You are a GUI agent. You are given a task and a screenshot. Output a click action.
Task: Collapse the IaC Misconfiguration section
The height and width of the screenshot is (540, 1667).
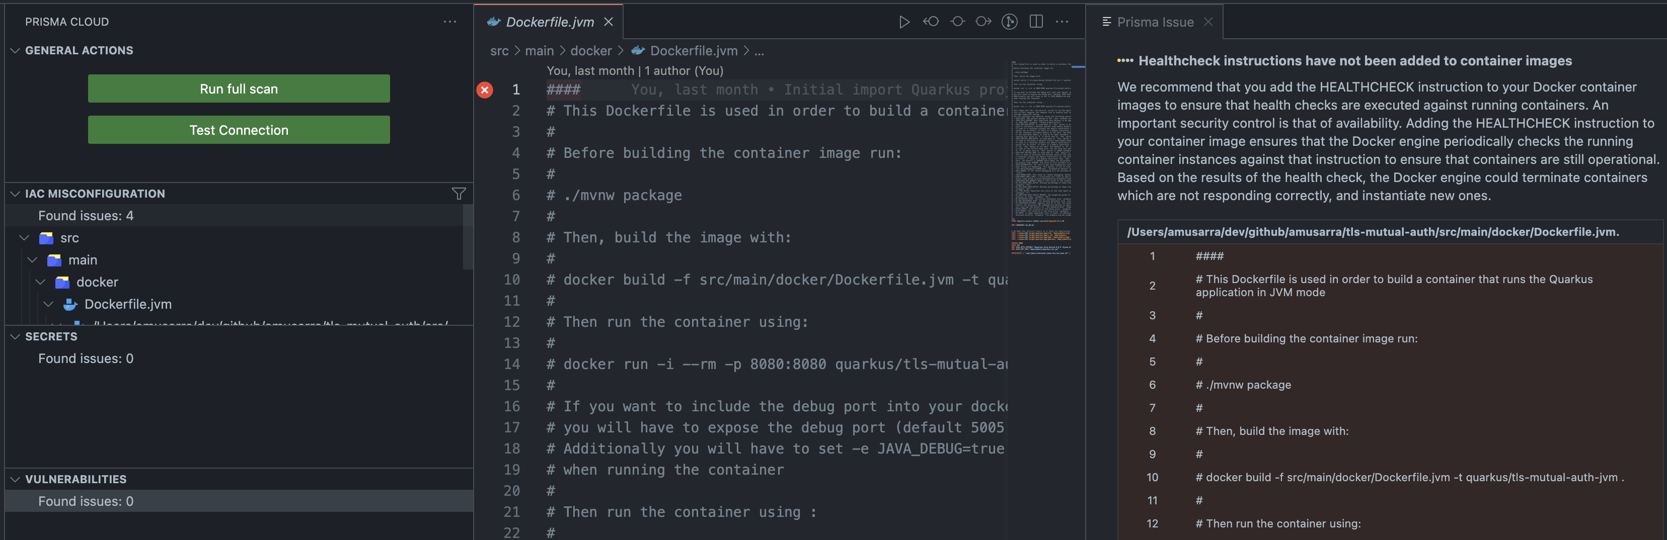pyautogui.click(x=16, y=194)
